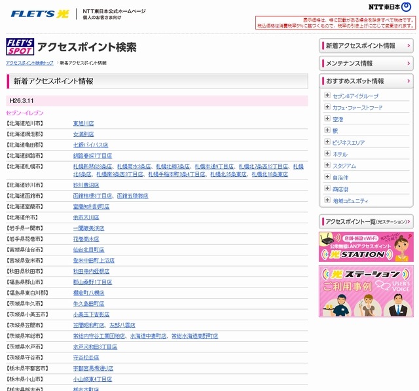
Task: Open the 牛久島田町店 store link
Action: (89, 304)
